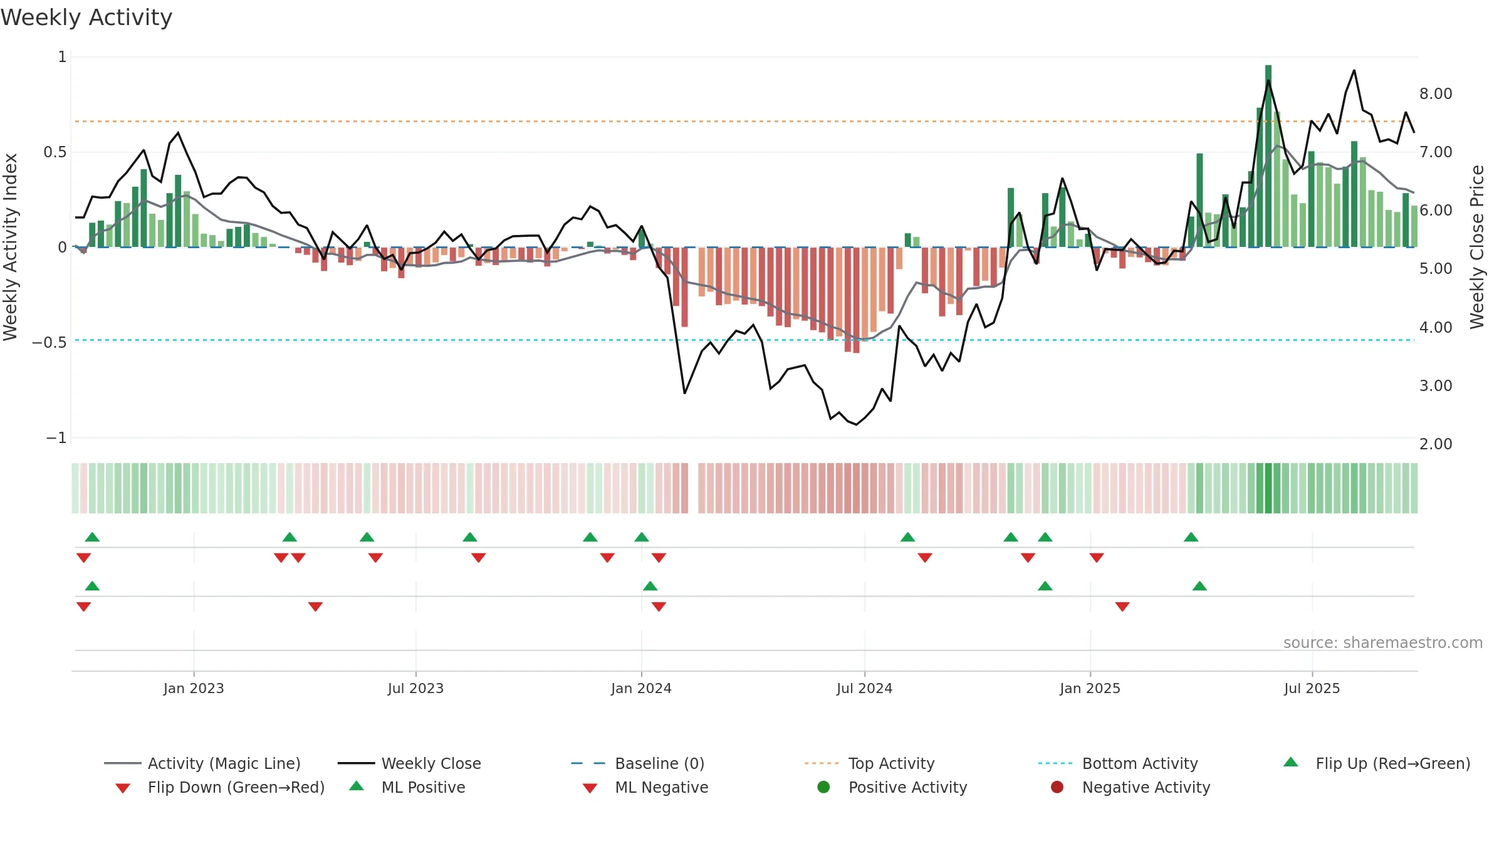Toggle the Baseline (0) legend entry

(637, 763)
